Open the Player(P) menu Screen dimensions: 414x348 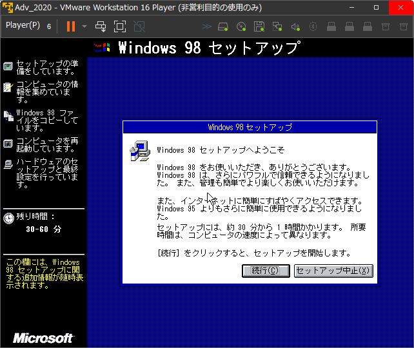coord(23,25)
